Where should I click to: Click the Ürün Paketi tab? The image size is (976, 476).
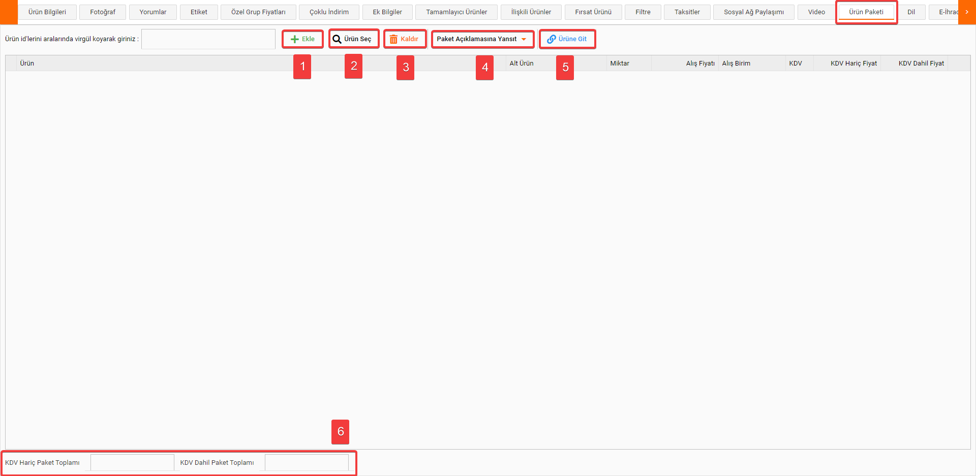(866, 12)
